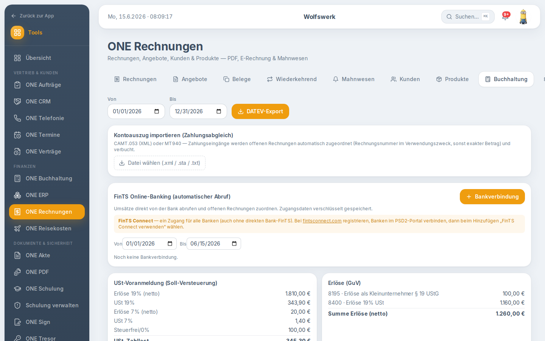Open ONE Tresor key icon
This screenshot has width=545, height=341.
pos(17,338)
